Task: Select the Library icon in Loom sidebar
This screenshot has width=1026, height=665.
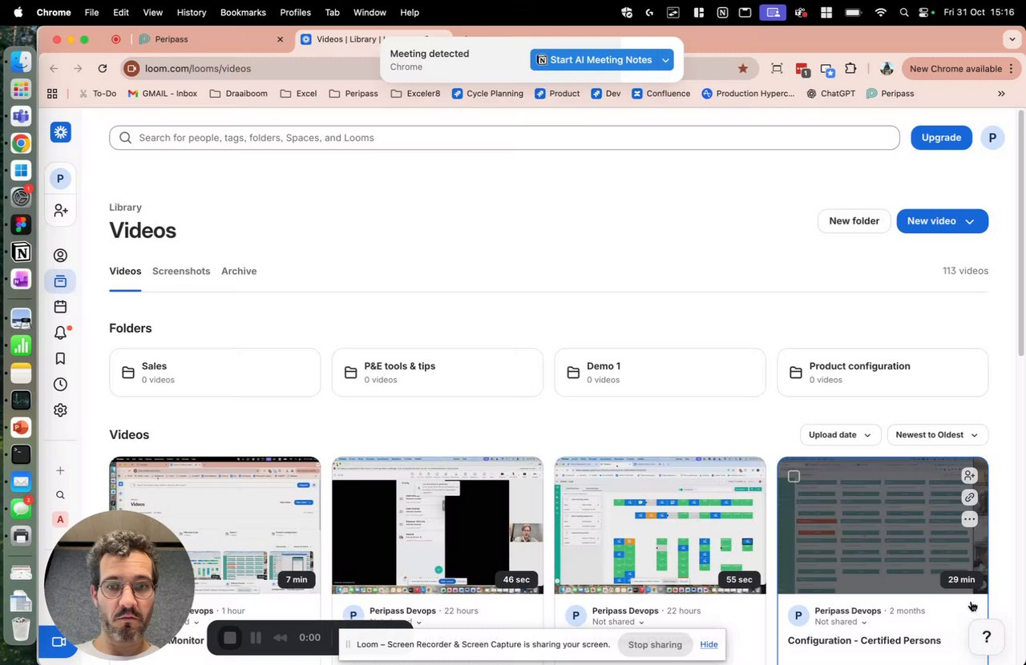Action: click(x=60, y=281)
